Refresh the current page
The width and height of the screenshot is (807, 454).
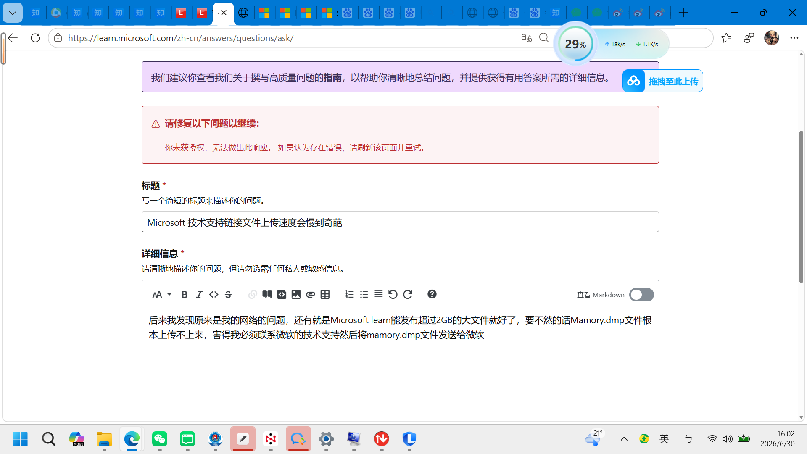[x=35, y=38]
